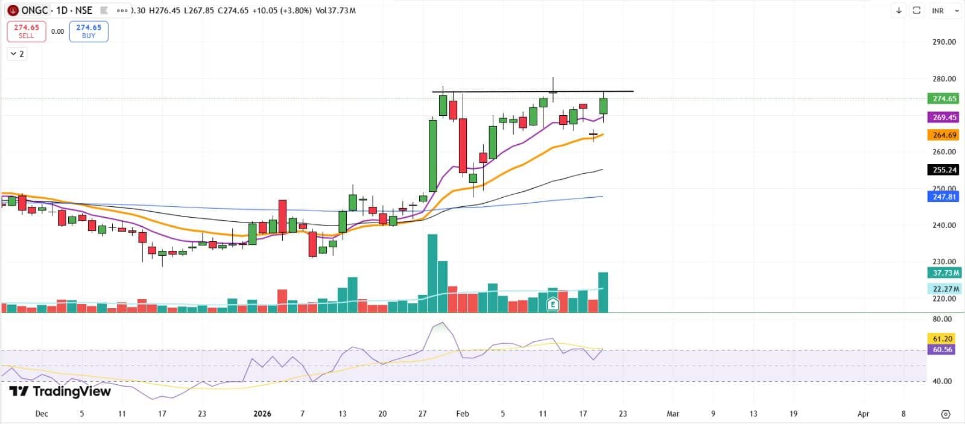965x424 pixels.
Task: Click the H276.45 high value
Action: pos(165,10)
